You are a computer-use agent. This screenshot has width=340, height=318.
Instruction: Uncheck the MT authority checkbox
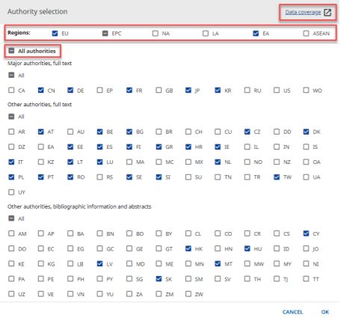217,263
